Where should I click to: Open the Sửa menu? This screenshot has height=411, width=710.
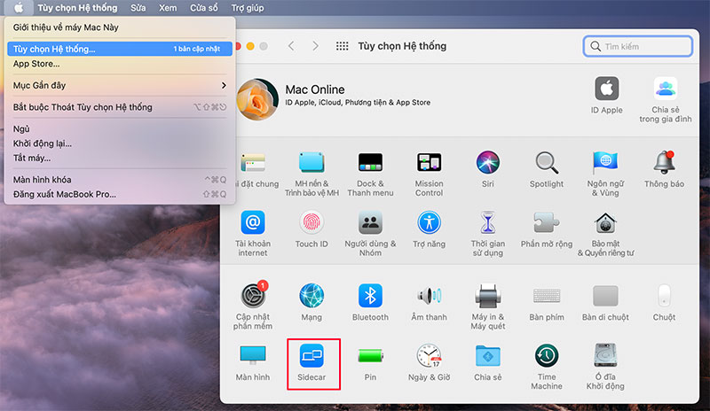pyautogui.click(x=138, y=8)
